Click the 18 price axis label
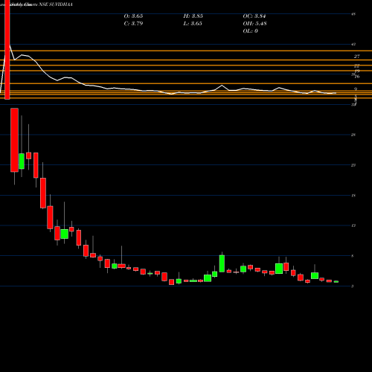This screenshot has height=372, width=372. point(353,196)
